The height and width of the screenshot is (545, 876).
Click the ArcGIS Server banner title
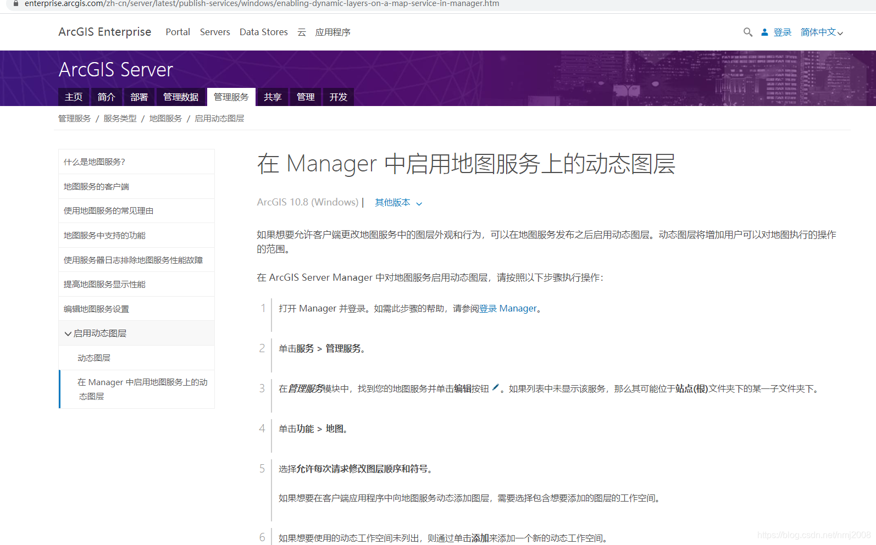coord(116,70)
